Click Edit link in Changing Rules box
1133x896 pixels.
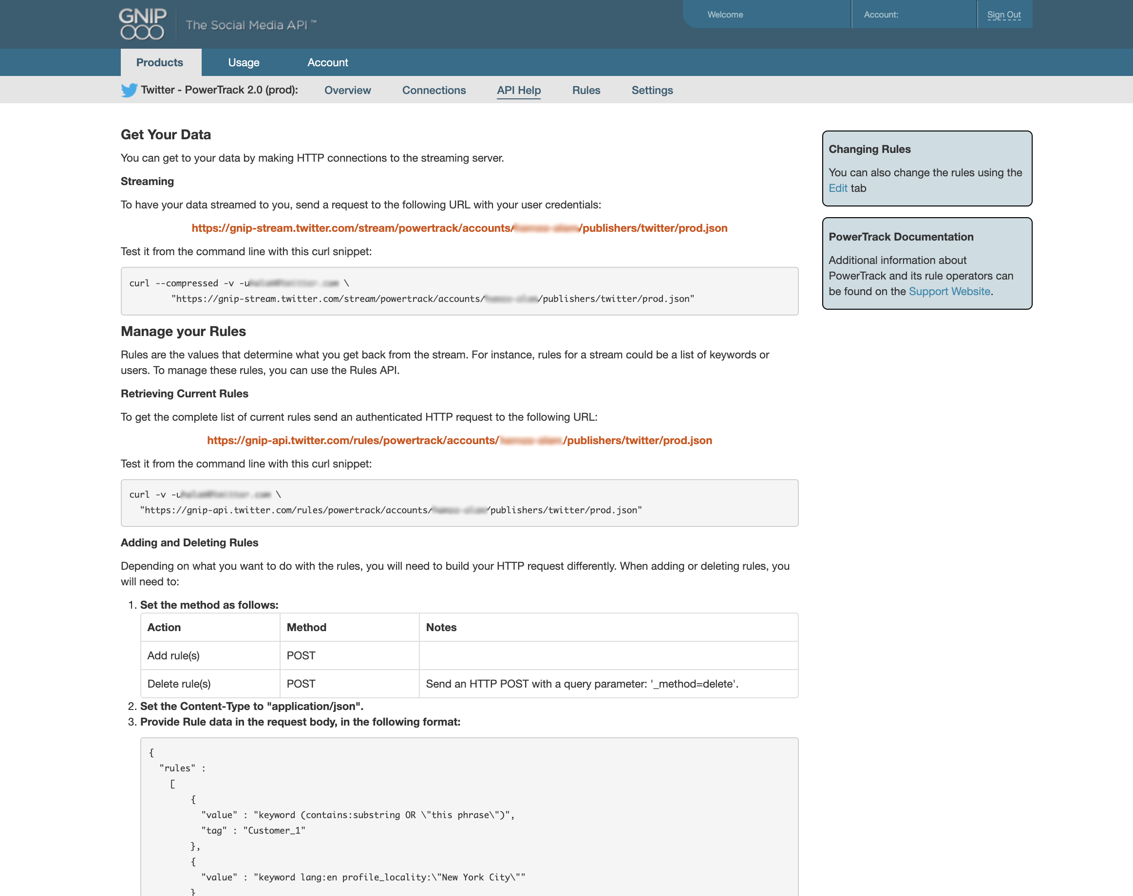[837, 188]
